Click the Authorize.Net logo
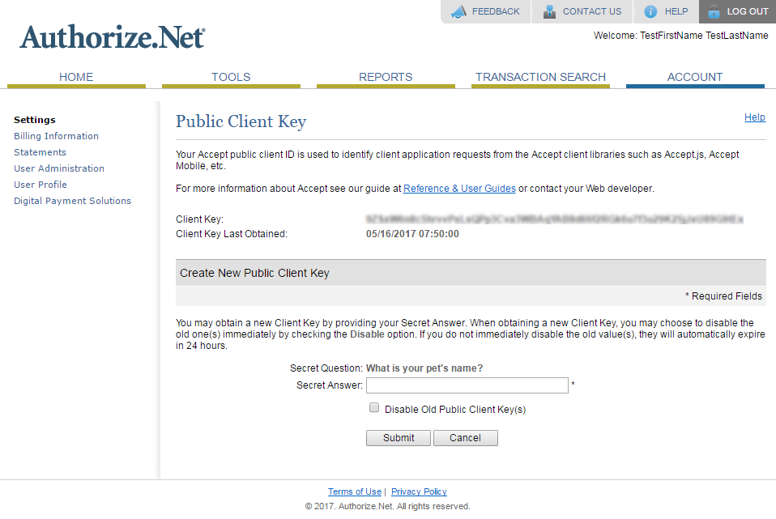 (113, 37)
